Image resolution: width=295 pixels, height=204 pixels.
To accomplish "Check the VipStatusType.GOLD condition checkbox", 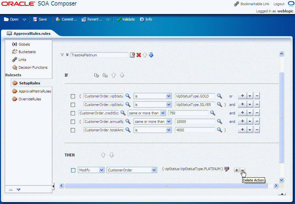I will coord(73,96).
